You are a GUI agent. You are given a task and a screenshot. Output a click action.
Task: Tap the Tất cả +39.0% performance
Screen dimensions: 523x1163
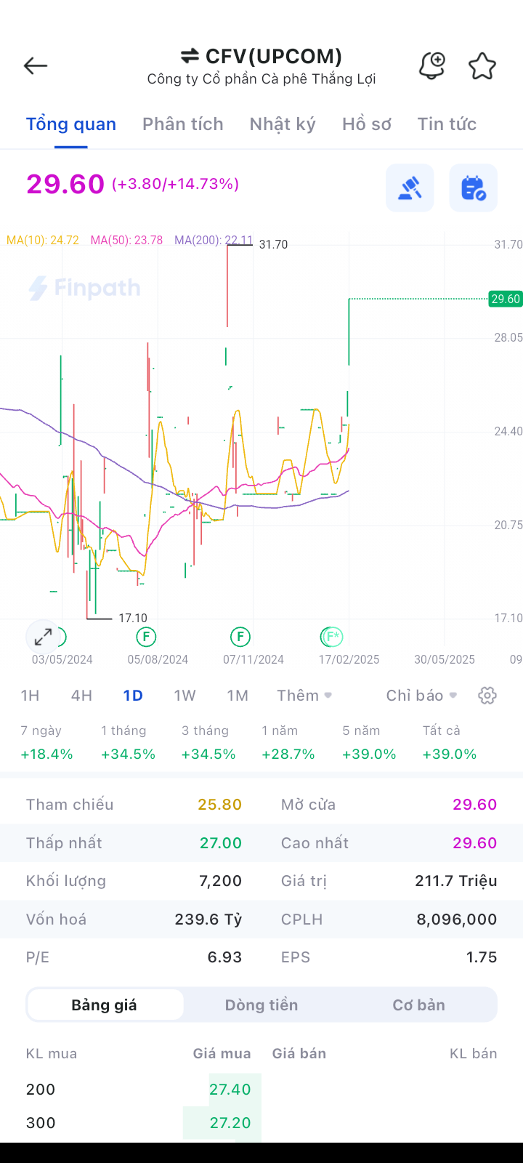[x=450, y=742]
